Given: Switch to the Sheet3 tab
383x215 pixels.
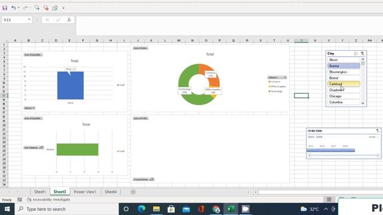Looking at the screenshot, I should pos(60,192).
